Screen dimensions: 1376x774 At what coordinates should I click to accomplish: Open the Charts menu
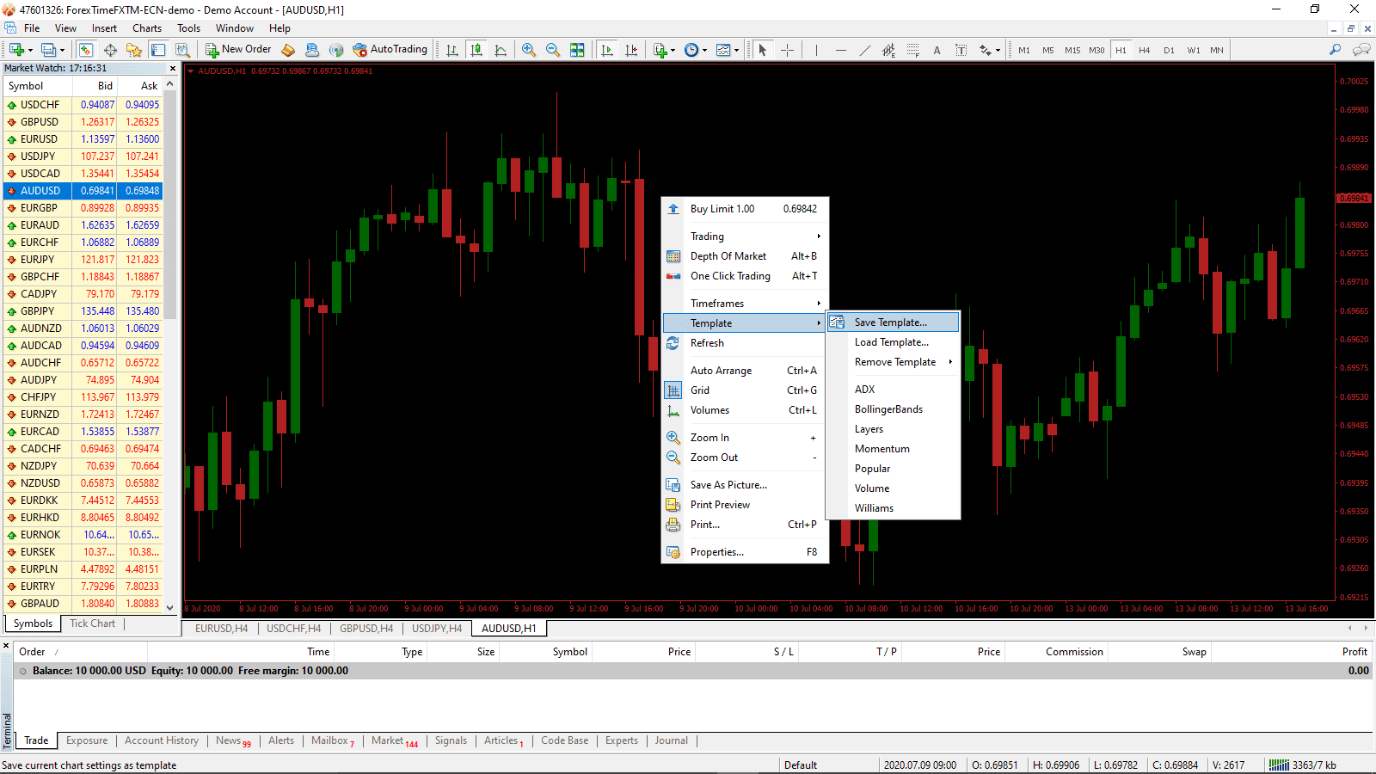coord(146,28)
